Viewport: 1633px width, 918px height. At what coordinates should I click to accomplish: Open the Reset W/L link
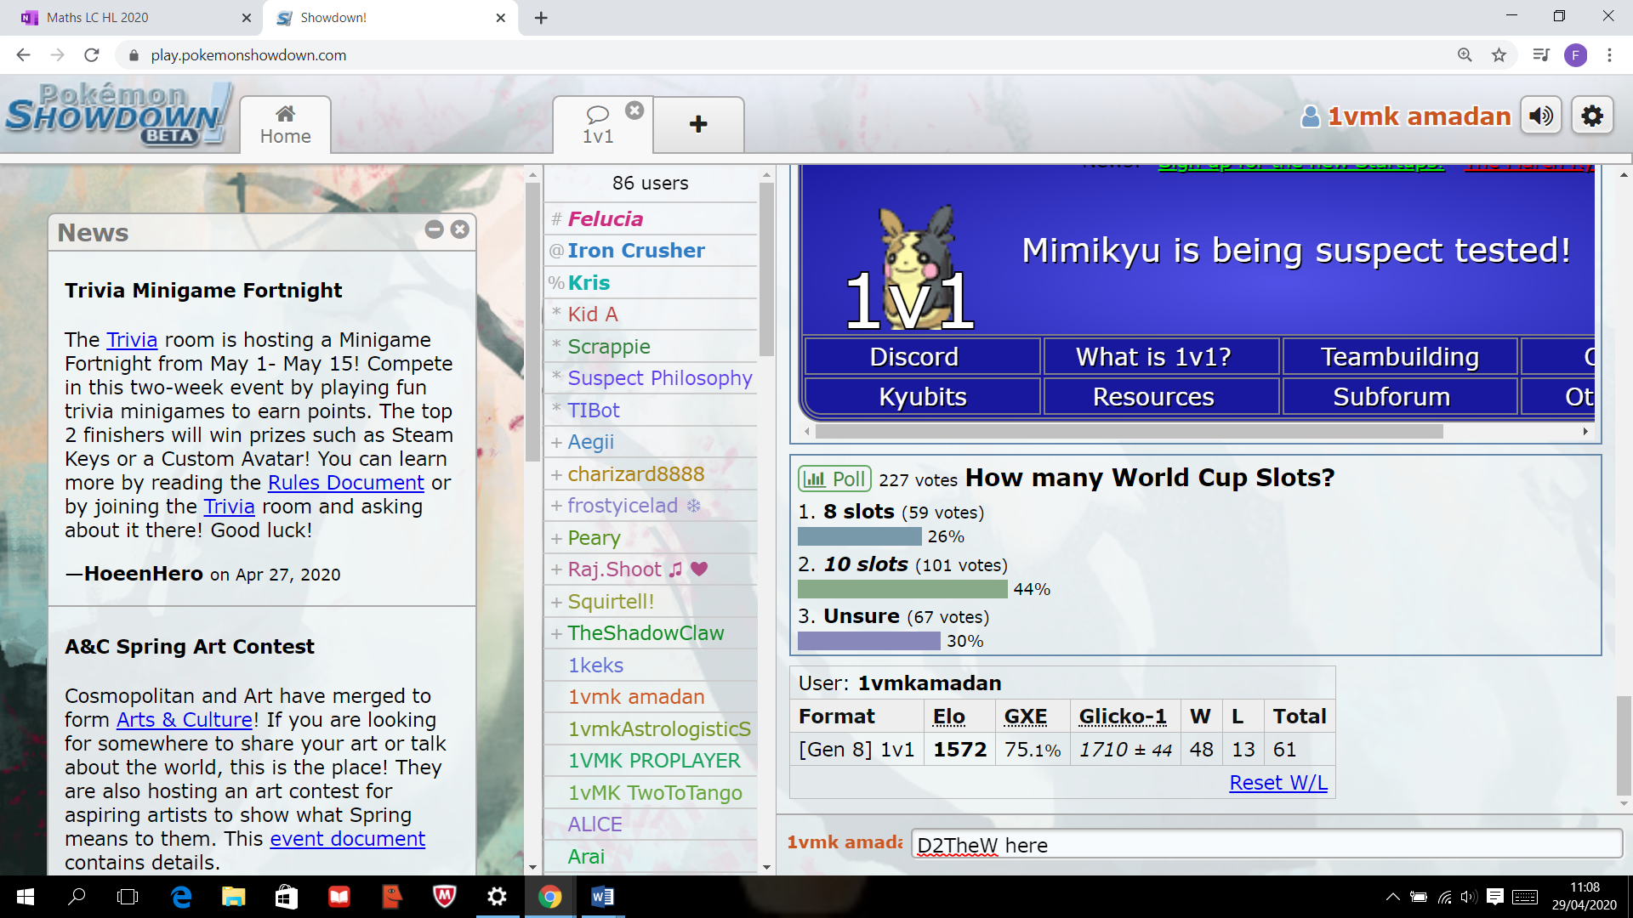tap(1277, 783)
